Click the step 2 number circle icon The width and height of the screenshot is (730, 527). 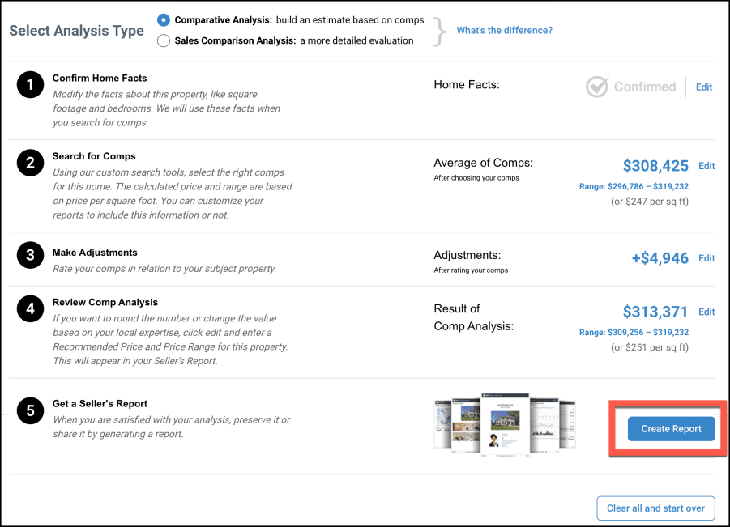[29, 163]
